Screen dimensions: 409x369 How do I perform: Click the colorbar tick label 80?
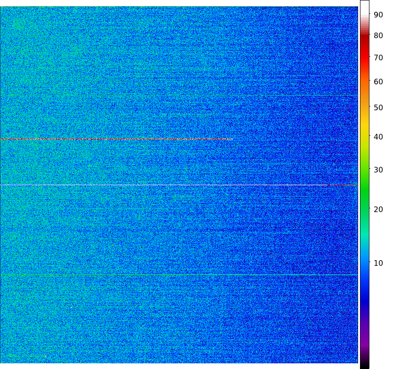click(x=378, y=36)
